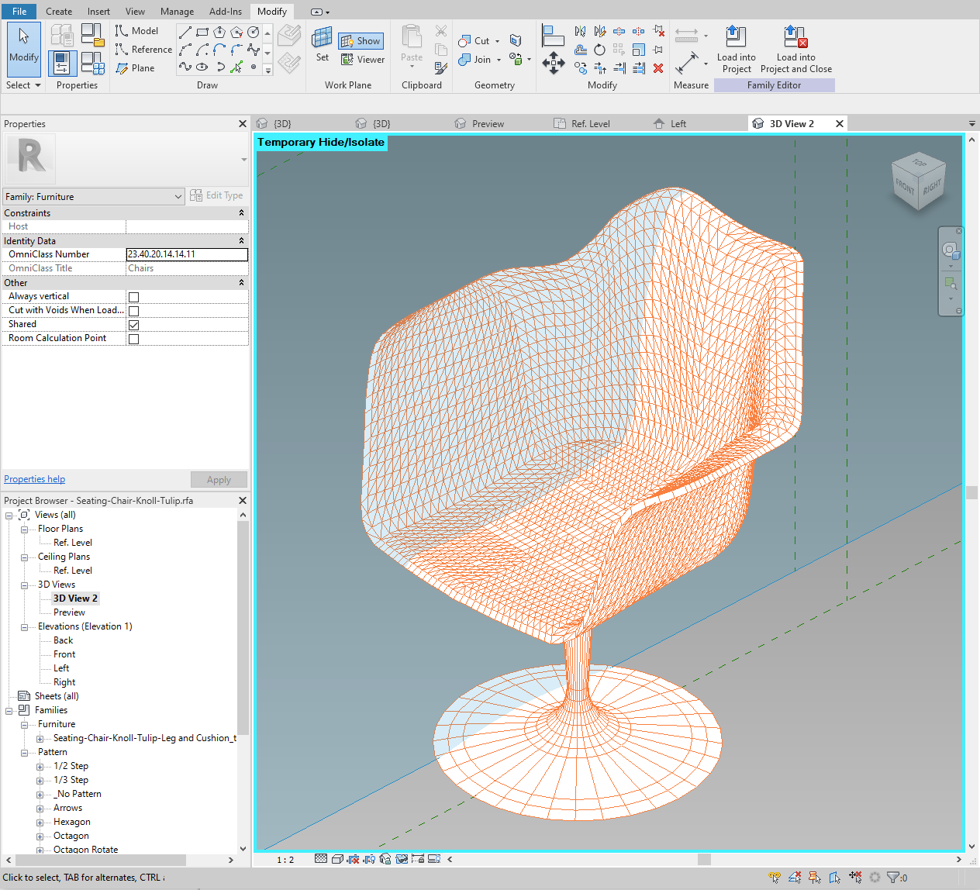Image resolution: width=980 pixels, height=890 pixels.
Task: Collapse the Constraints section
Action: 241,213
